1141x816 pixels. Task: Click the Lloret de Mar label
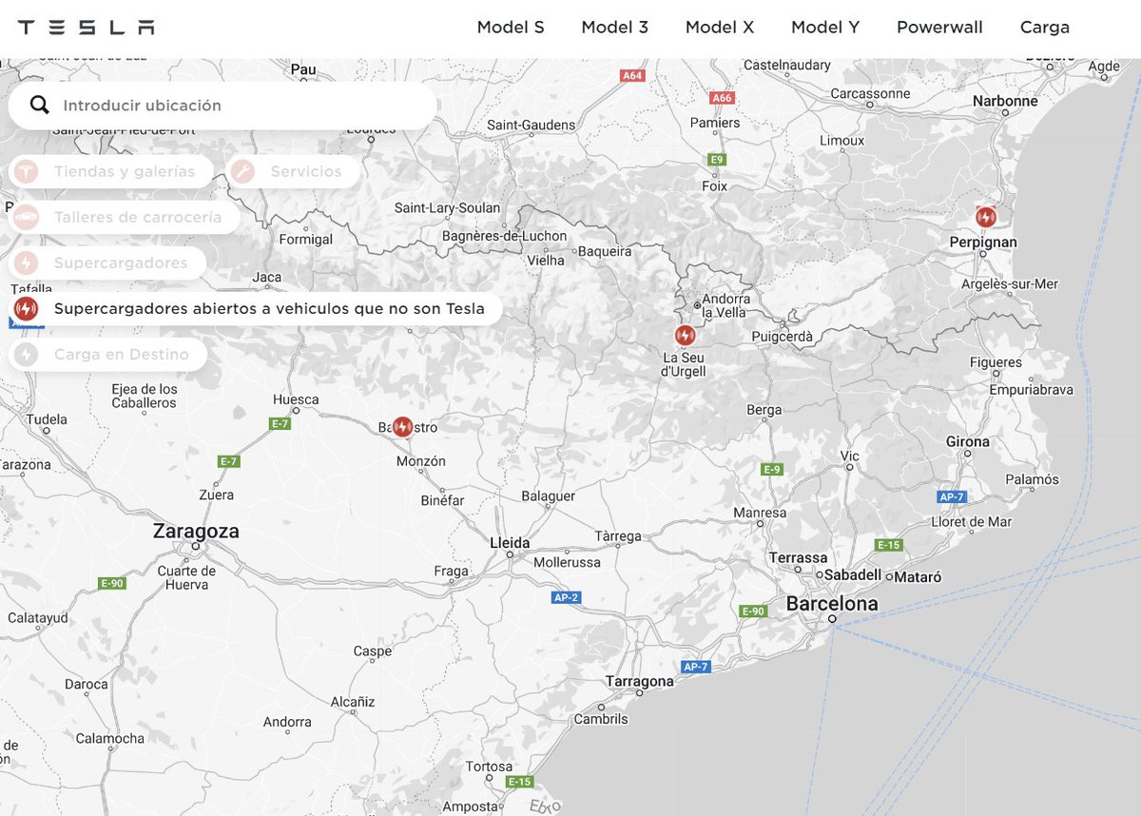click(971, 521)
